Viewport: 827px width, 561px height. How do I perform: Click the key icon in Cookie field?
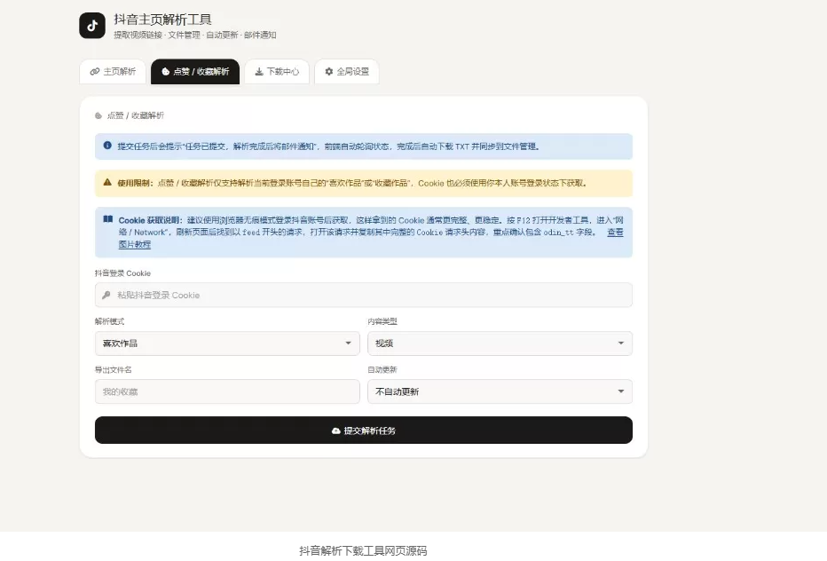click(x=106, y=295)
